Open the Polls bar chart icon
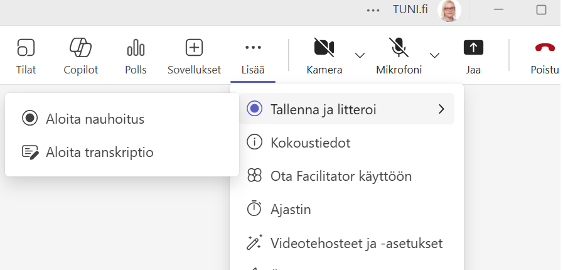 coord(136,48)
